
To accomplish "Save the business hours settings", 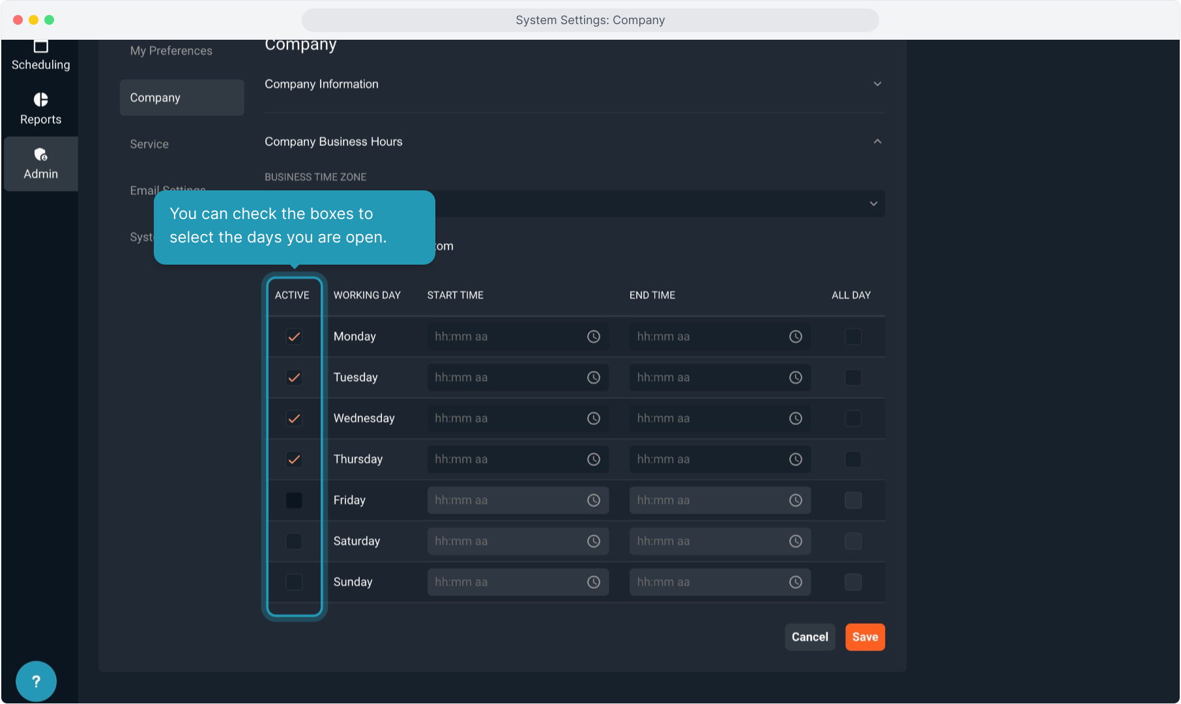I will tap(864, 638).
